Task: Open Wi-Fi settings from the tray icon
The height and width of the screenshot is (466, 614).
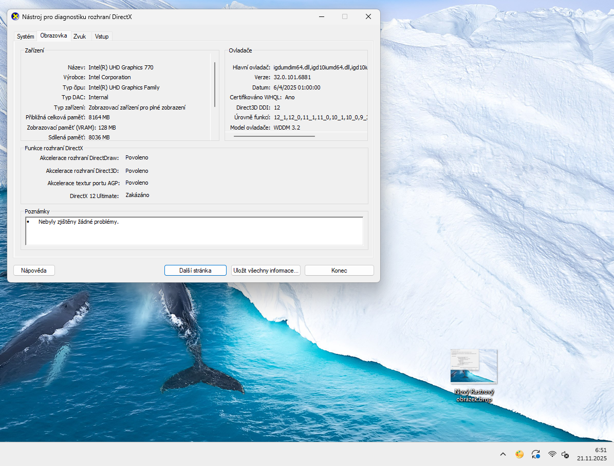Action: point(551,454)
